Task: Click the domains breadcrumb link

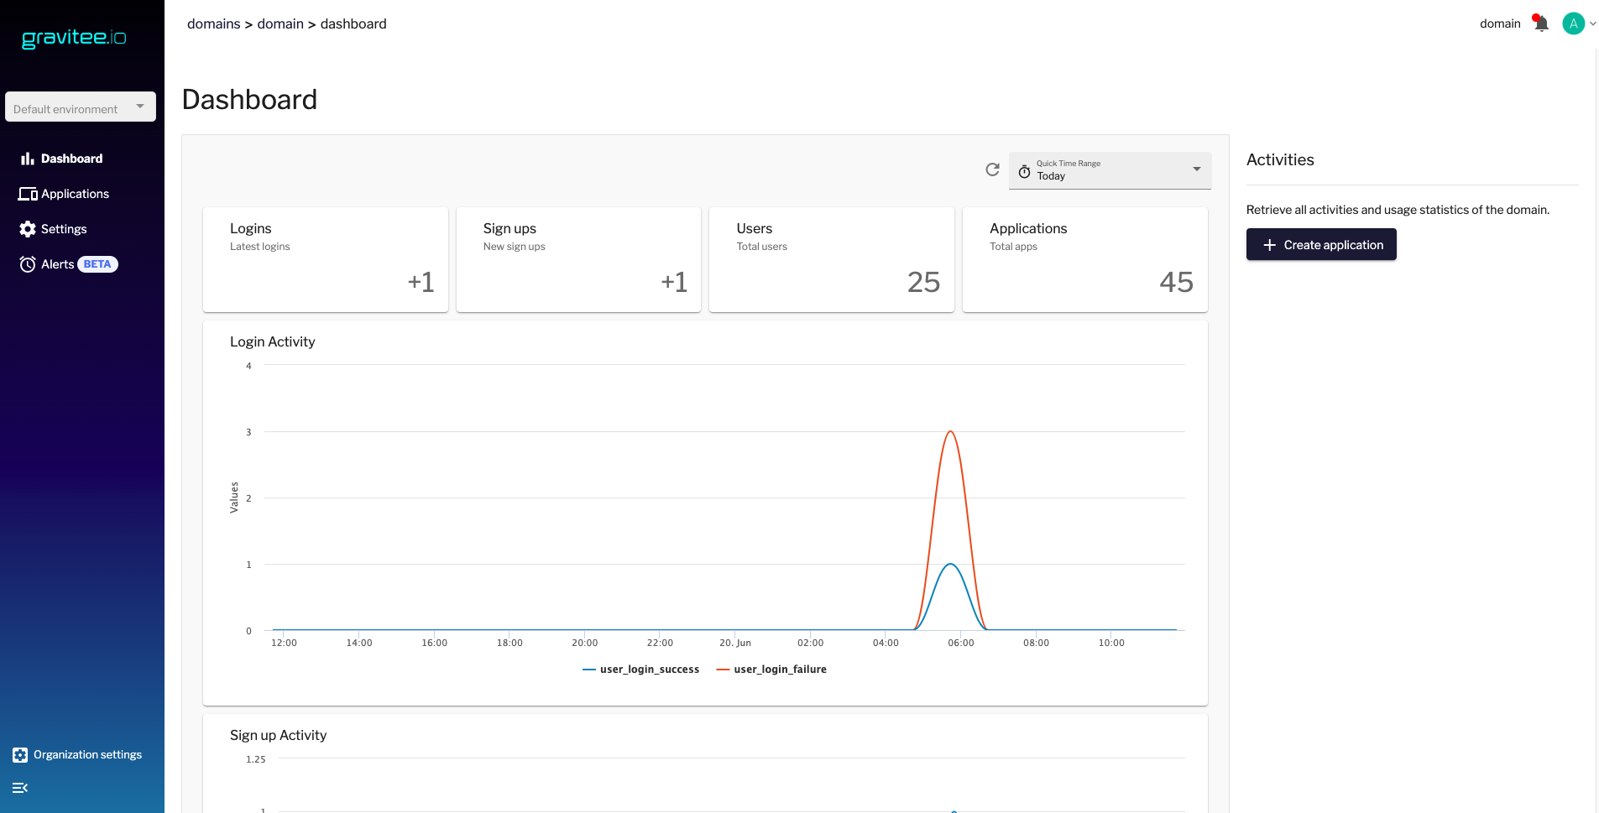Action: pyautogui.click(x=213, y=23)
